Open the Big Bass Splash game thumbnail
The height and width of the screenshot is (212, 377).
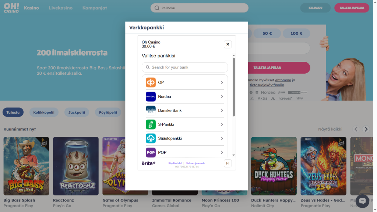(x=26, y=166)
